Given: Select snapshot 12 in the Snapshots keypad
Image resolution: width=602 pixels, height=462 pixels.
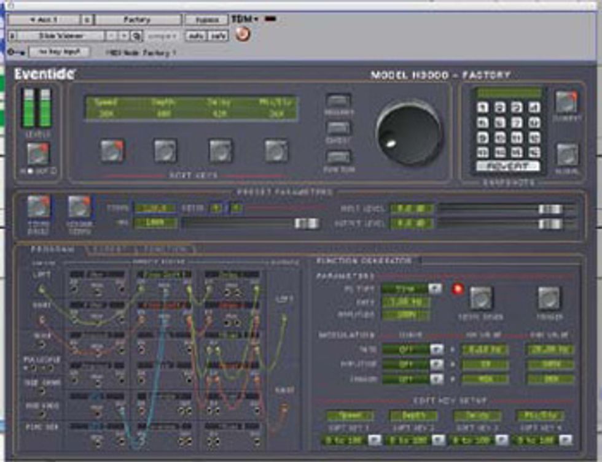Looking at the screenshot, I should tap(534, 137).
